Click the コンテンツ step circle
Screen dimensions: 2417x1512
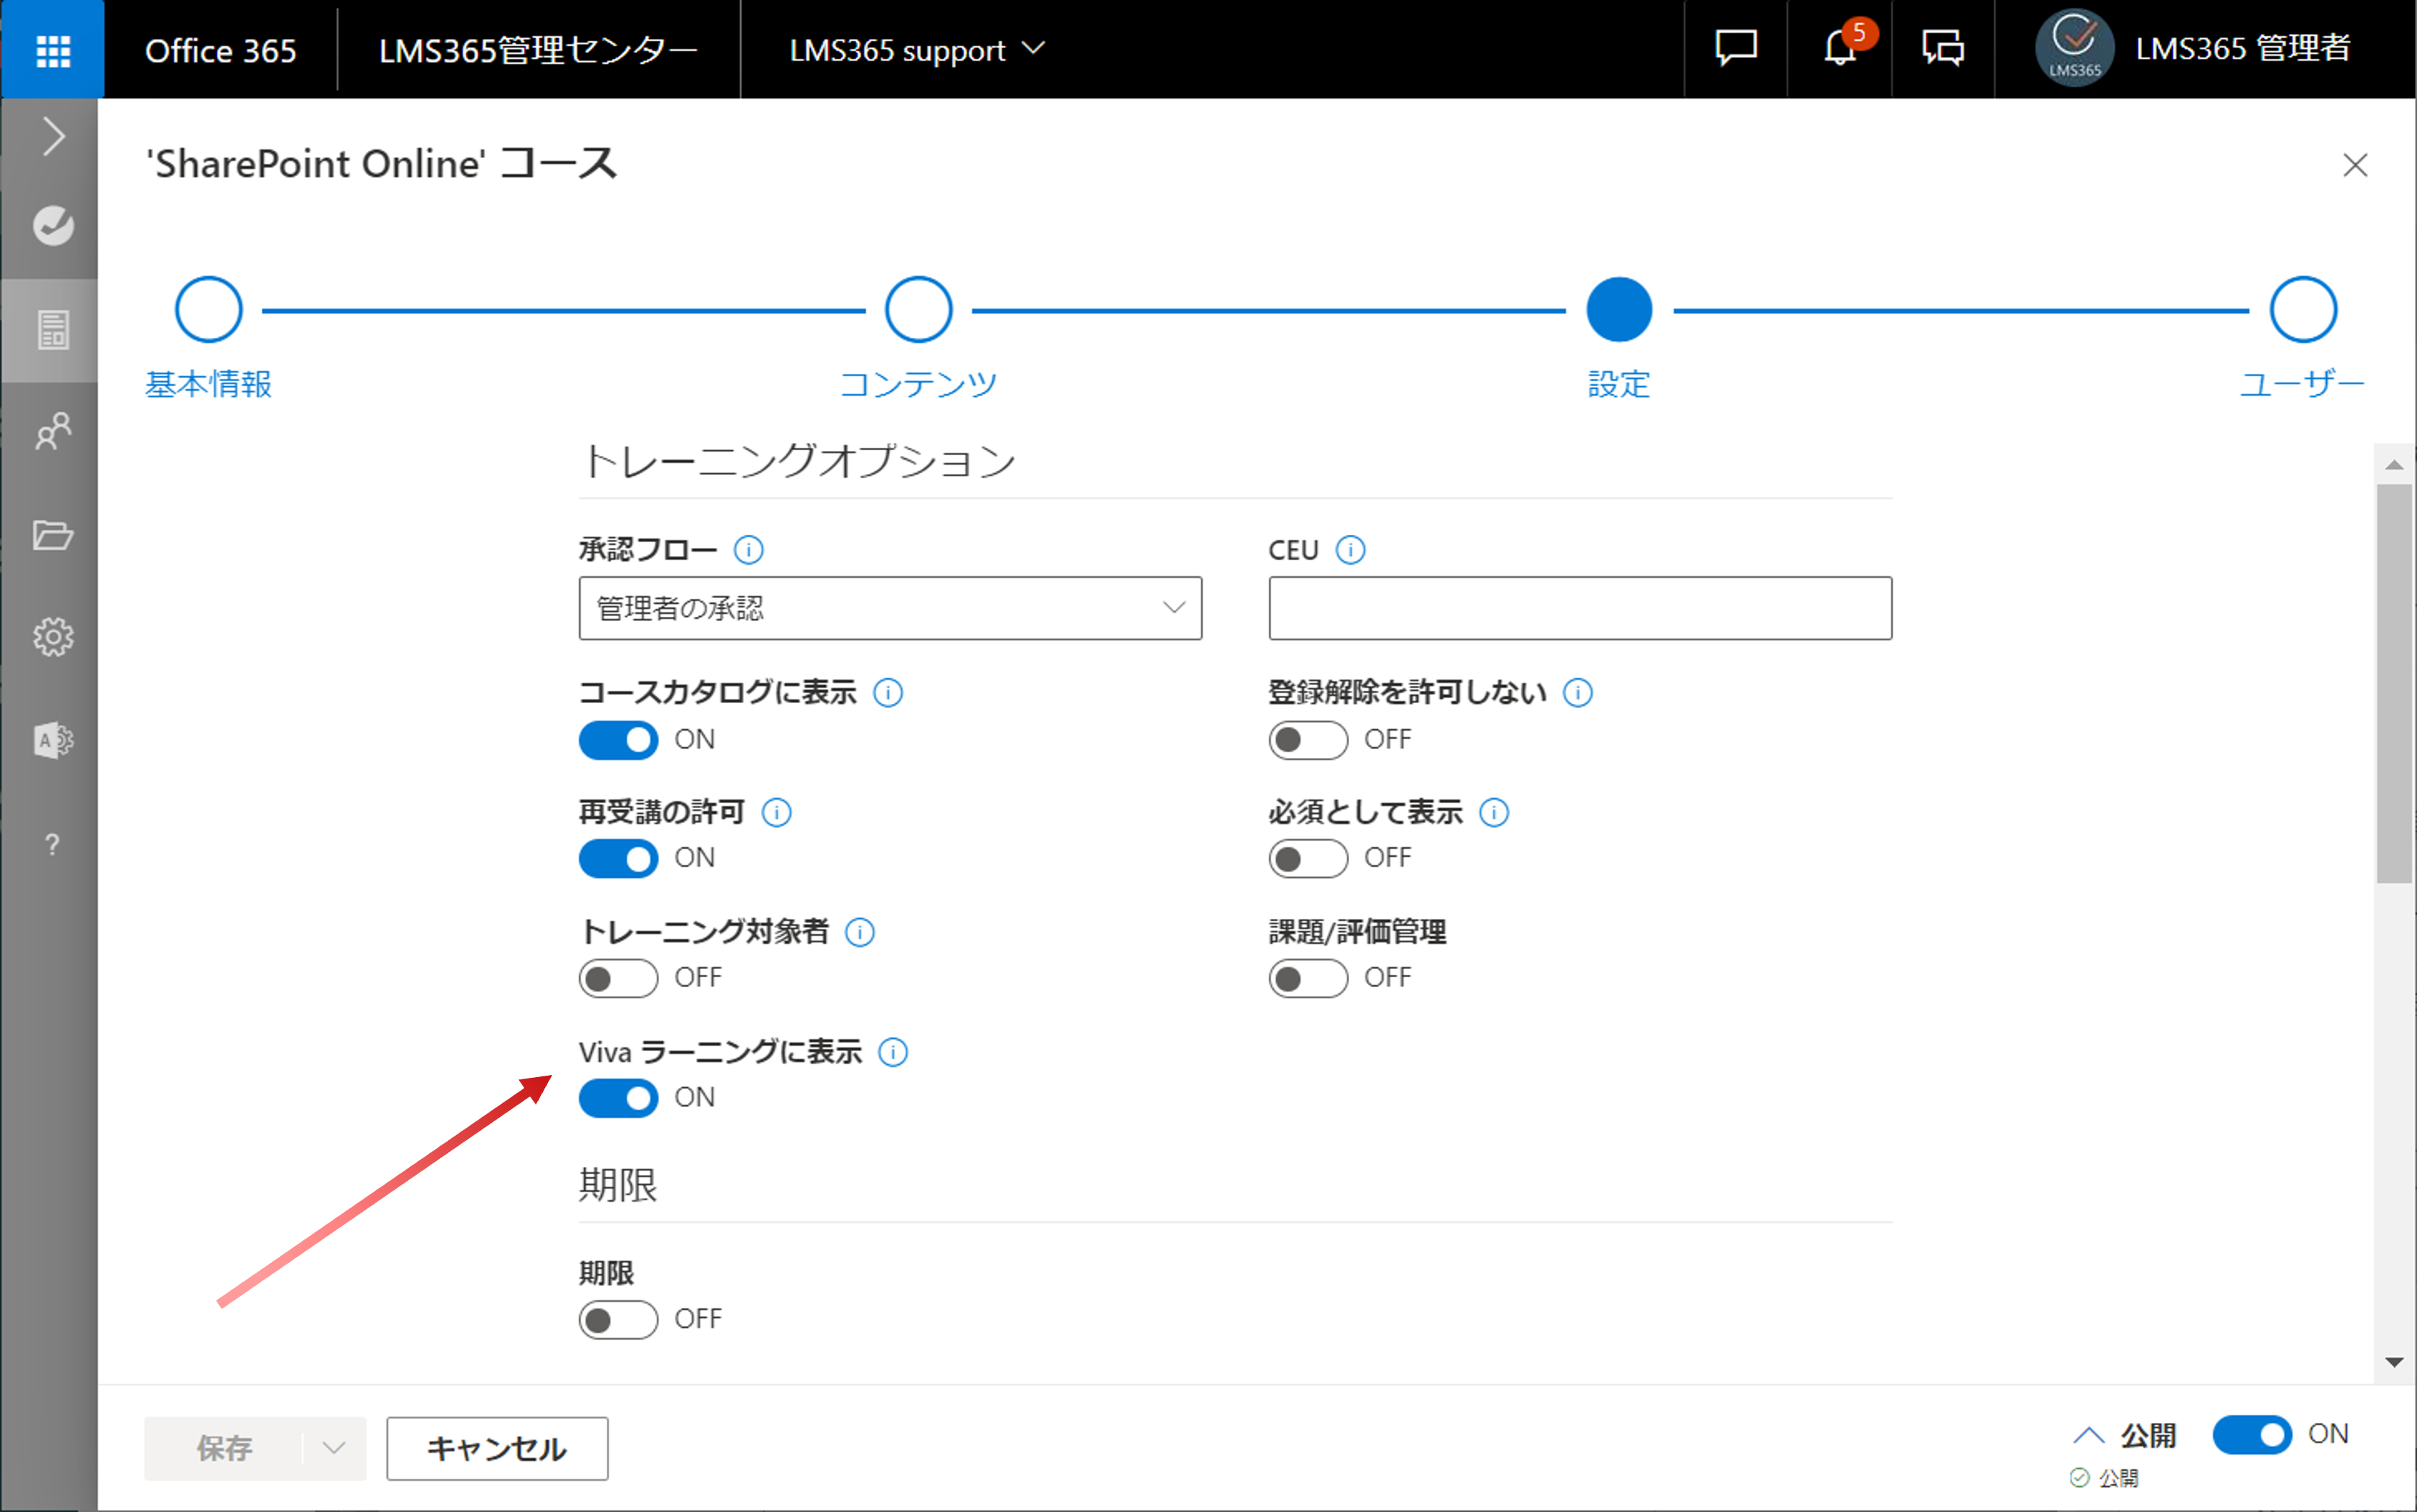pyautogui.click(x=918, y=310)
